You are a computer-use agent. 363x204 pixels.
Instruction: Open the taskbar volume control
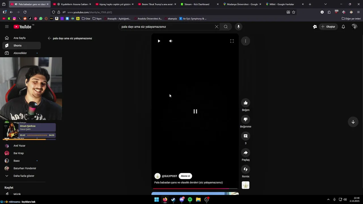(x=345, y=199)
